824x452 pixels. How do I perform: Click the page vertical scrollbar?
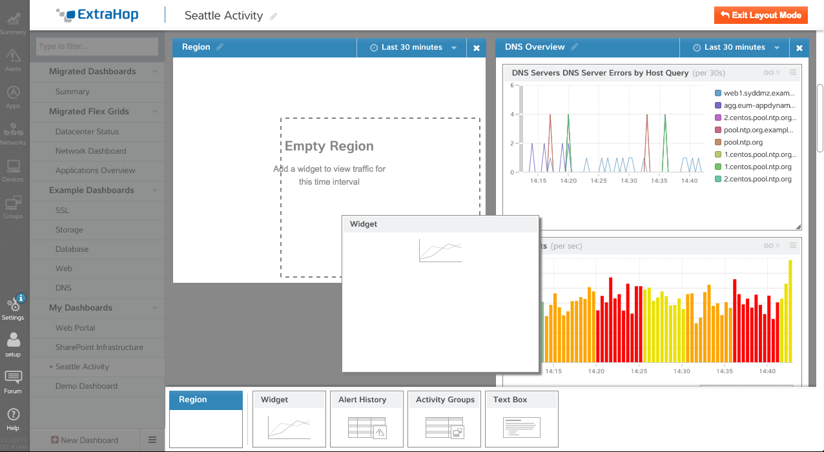point(820,118)
